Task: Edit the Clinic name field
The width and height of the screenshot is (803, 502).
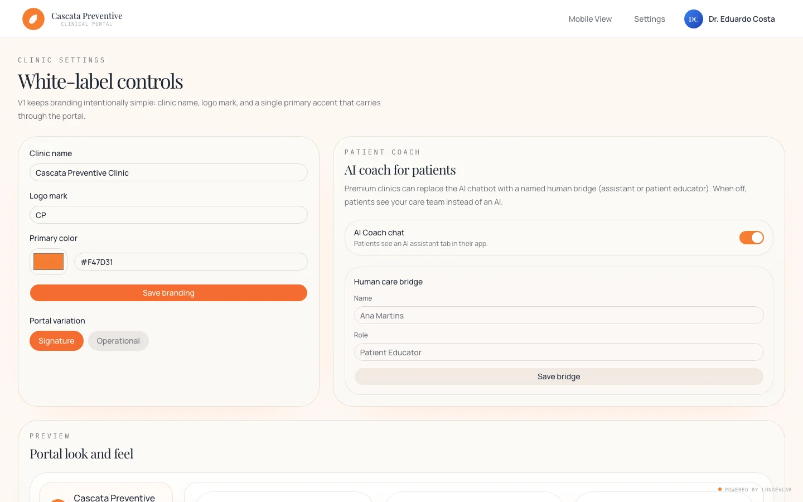Action: pos(168,172)
